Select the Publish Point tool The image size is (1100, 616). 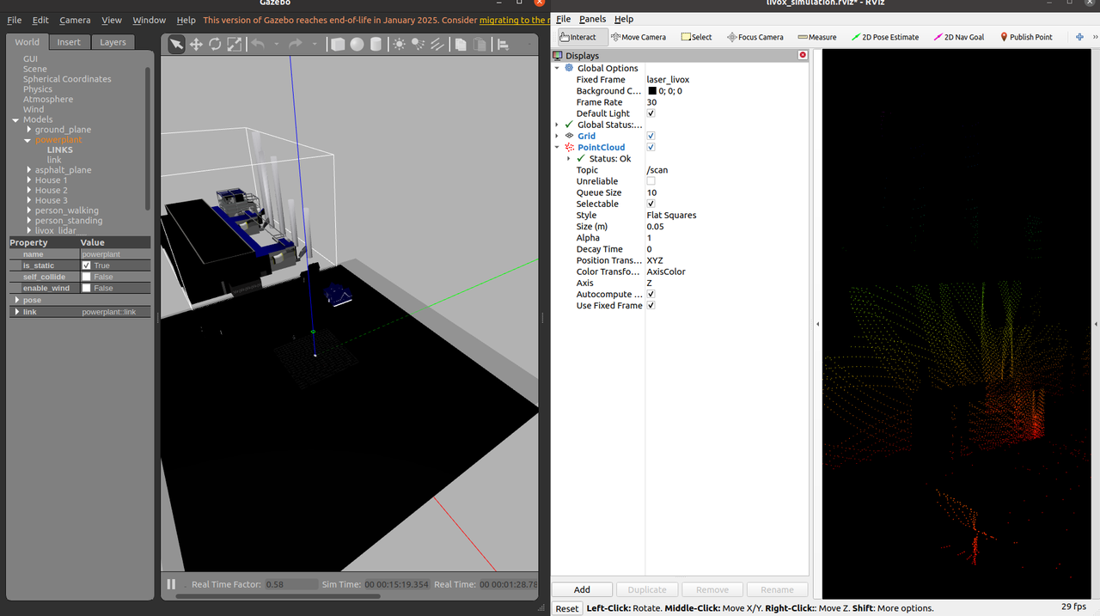(x=1025, y=37)
